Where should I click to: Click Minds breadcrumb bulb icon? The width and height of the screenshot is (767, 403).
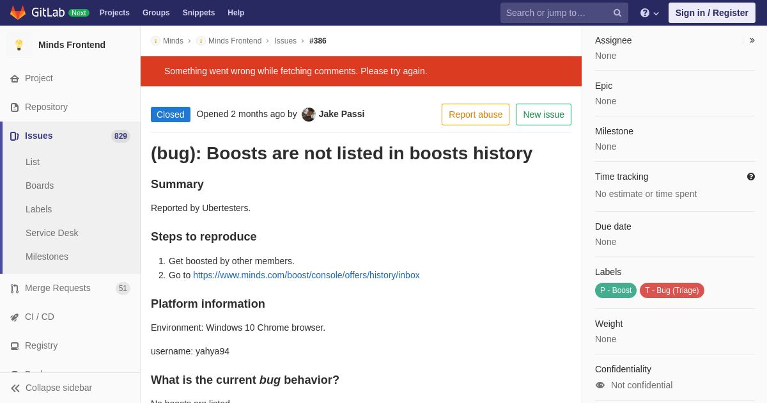[155, 41]
